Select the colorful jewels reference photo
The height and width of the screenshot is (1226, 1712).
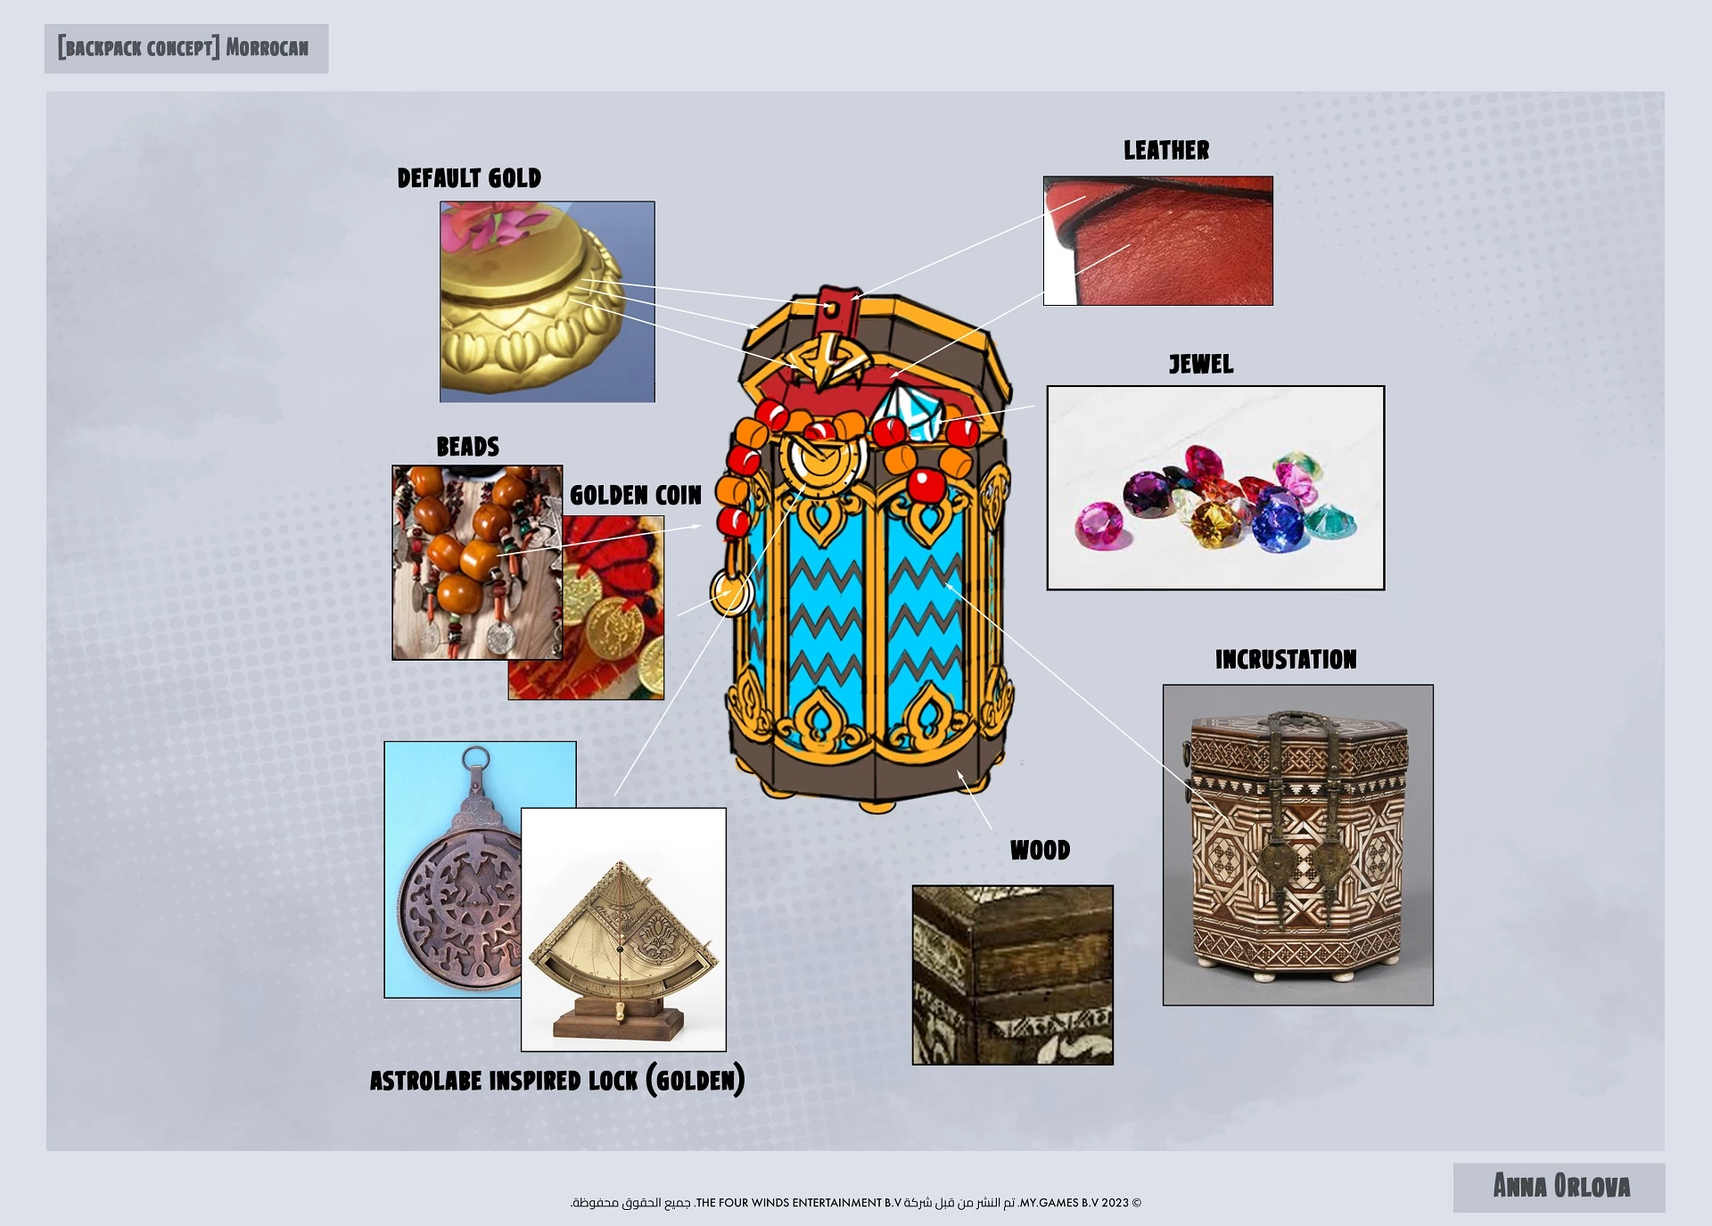click(x=1214, y=488)
